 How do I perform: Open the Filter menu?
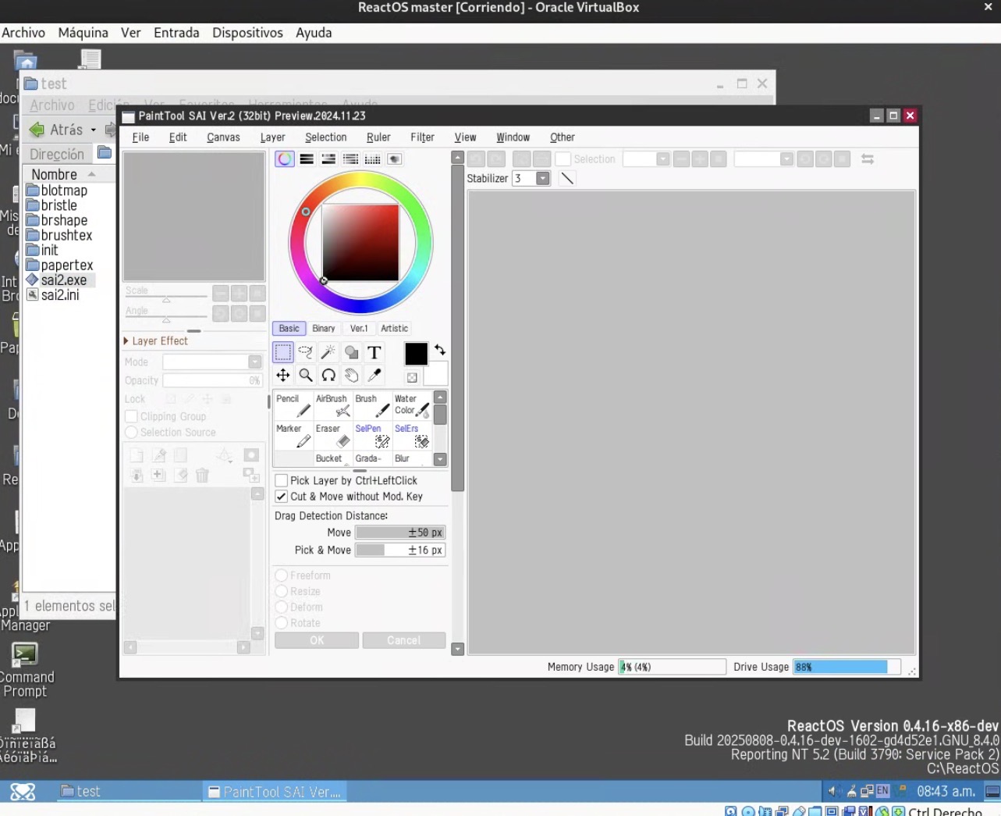422,137
